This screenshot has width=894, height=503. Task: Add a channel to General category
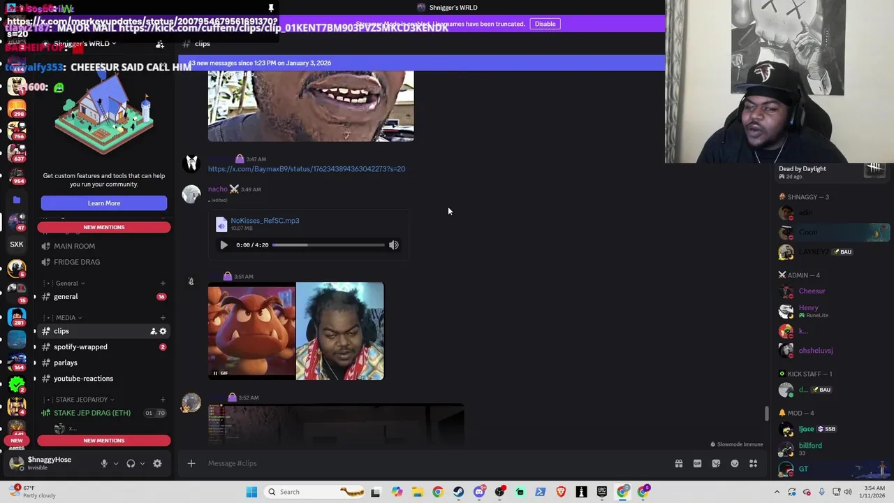click(163, 284)
